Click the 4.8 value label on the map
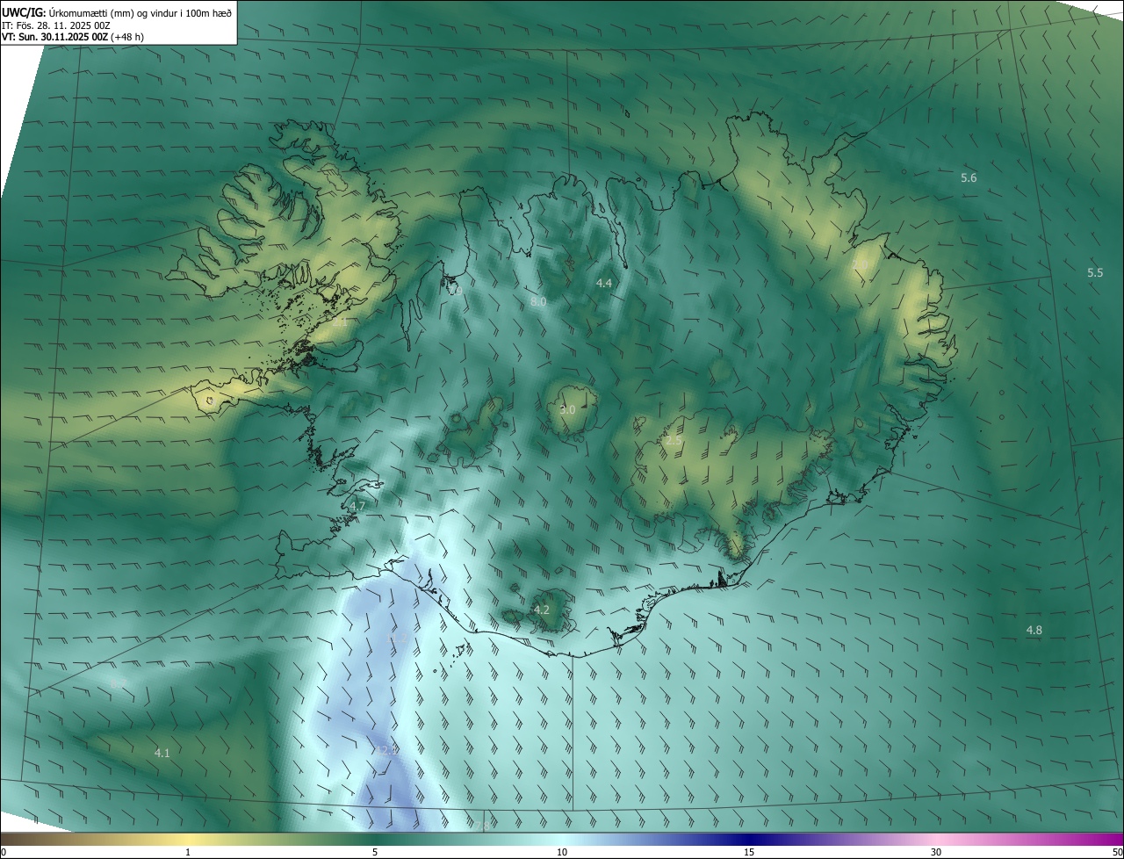Screen dimensions: 1124x859 [x=1034, y=630]
